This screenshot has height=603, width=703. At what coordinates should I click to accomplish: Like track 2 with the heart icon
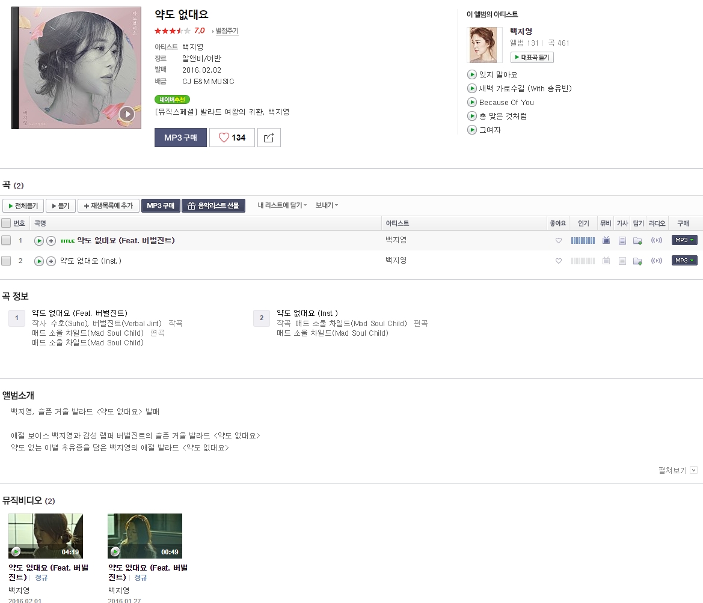[559, 261]
